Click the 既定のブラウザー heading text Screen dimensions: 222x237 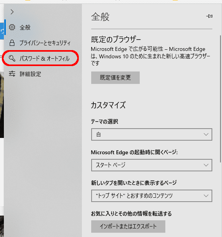tap(116, 40)
